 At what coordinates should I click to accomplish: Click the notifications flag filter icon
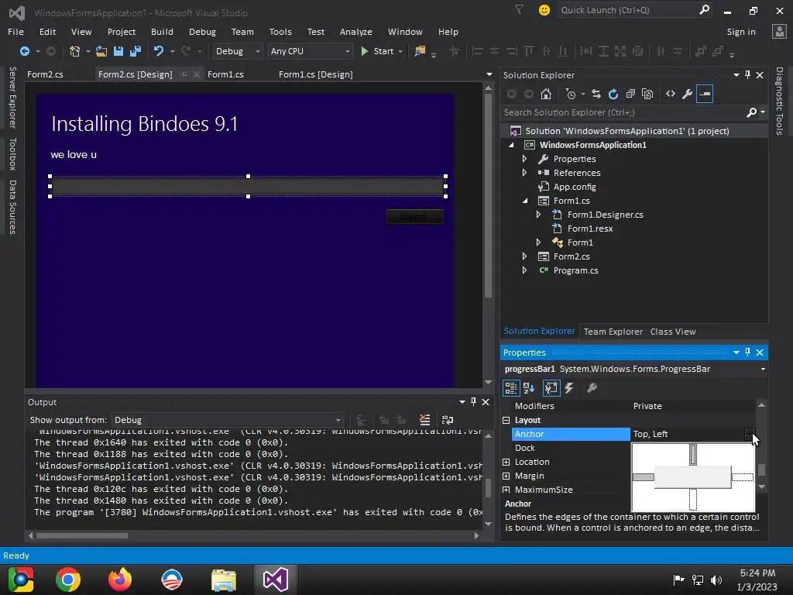(520, 9)
